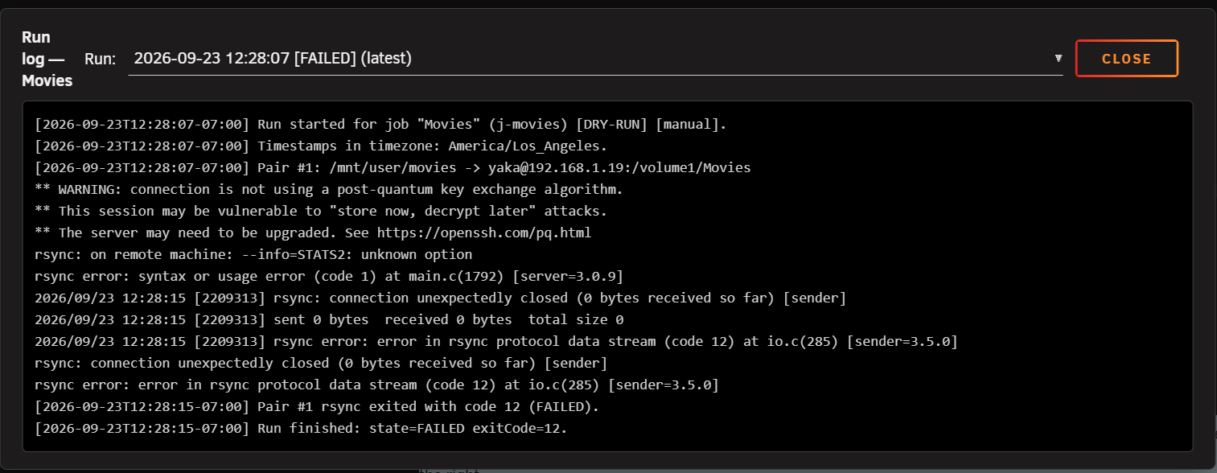Click the "Run log — Movies" title
This screenshot has width=1217, height=473.
(47, 59)
